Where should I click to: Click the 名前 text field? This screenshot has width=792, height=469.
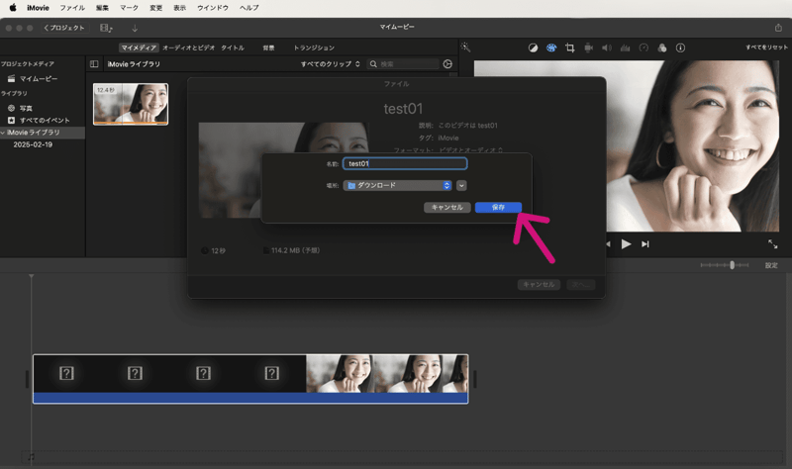coord(405,163)
